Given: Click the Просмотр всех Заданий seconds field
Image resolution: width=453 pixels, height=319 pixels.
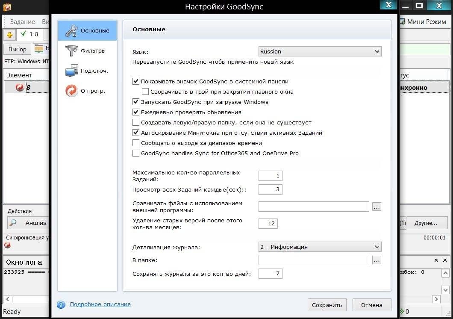Looking at the screenshot, I should click(x=271, y=189).
